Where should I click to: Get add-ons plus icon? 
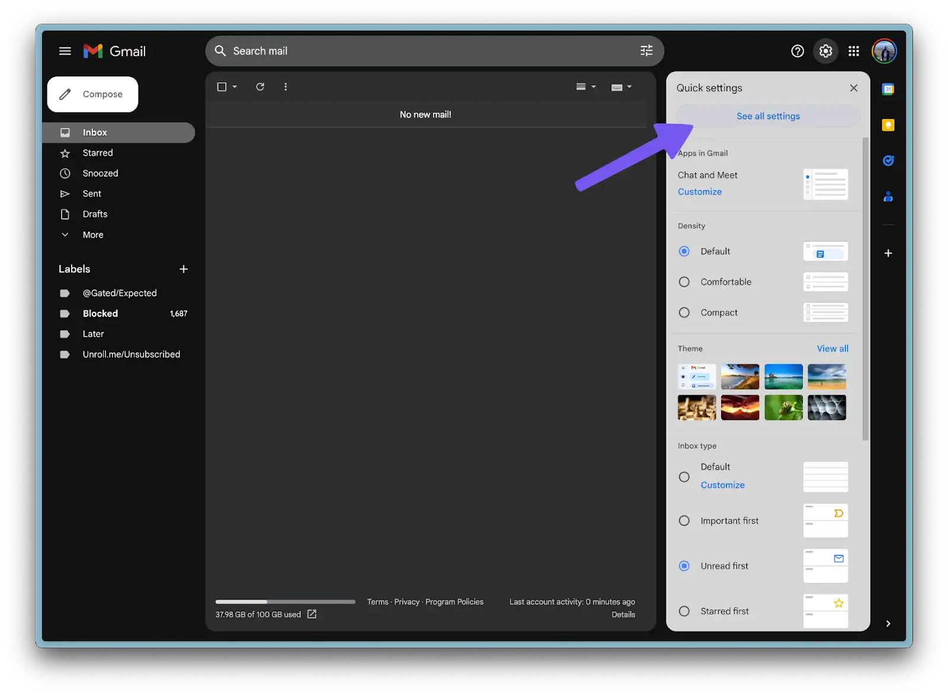888,253
